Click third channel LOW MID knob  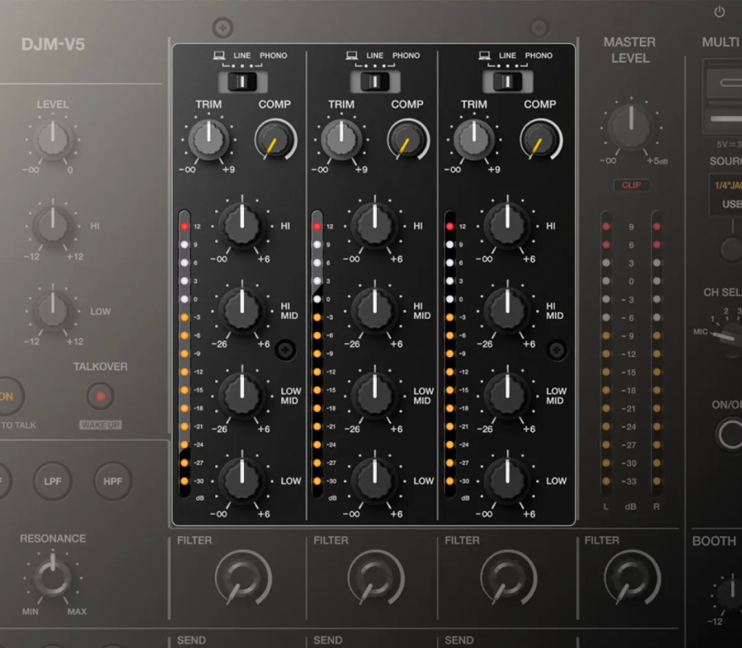point(508,396)
